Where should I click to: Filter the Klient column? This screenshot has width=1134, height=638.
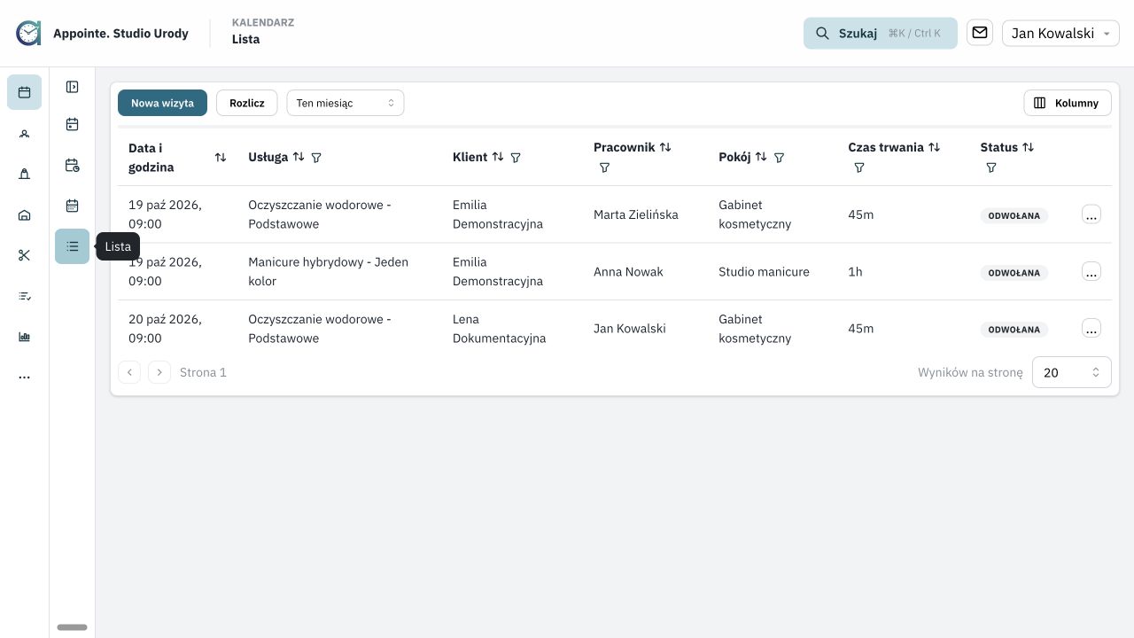tap(516, 158)
